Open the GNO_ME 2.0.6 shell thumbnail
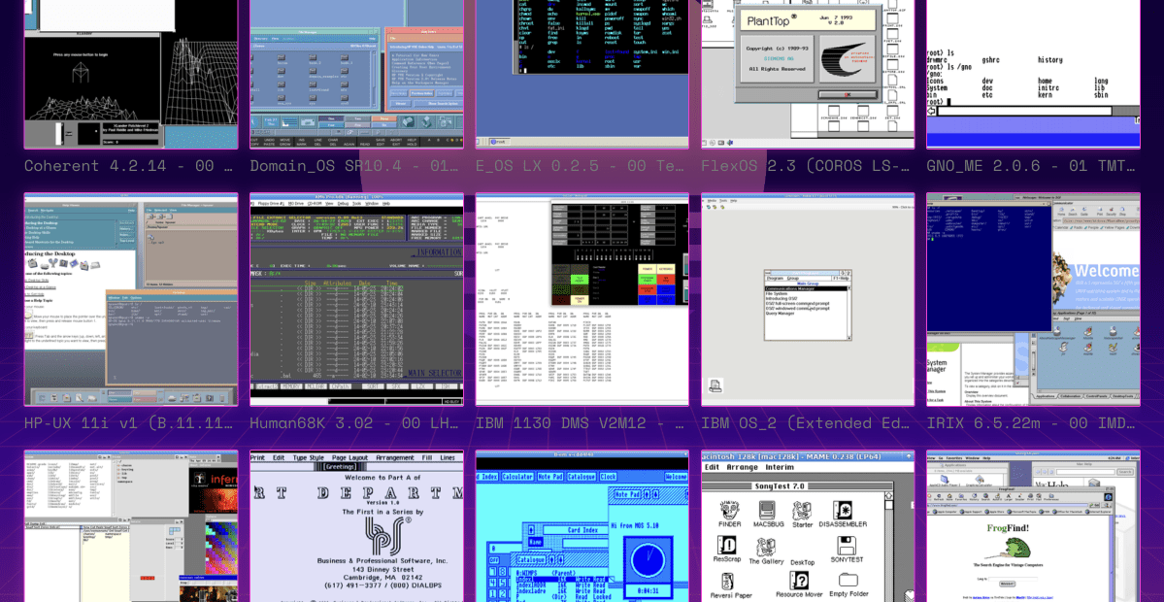This screenshot has width=1164, height=602. click(x=1034, y=74)
